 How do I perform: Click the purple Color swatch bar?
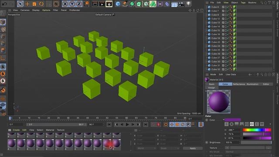[233, 120]
